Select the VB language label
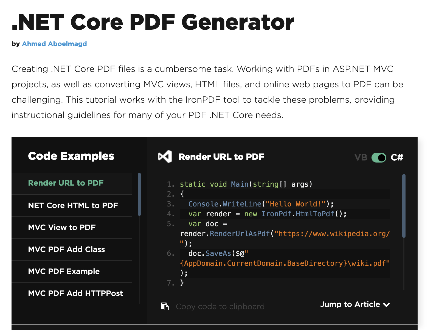Screen dimensions: 439x330 coord(361,157)
